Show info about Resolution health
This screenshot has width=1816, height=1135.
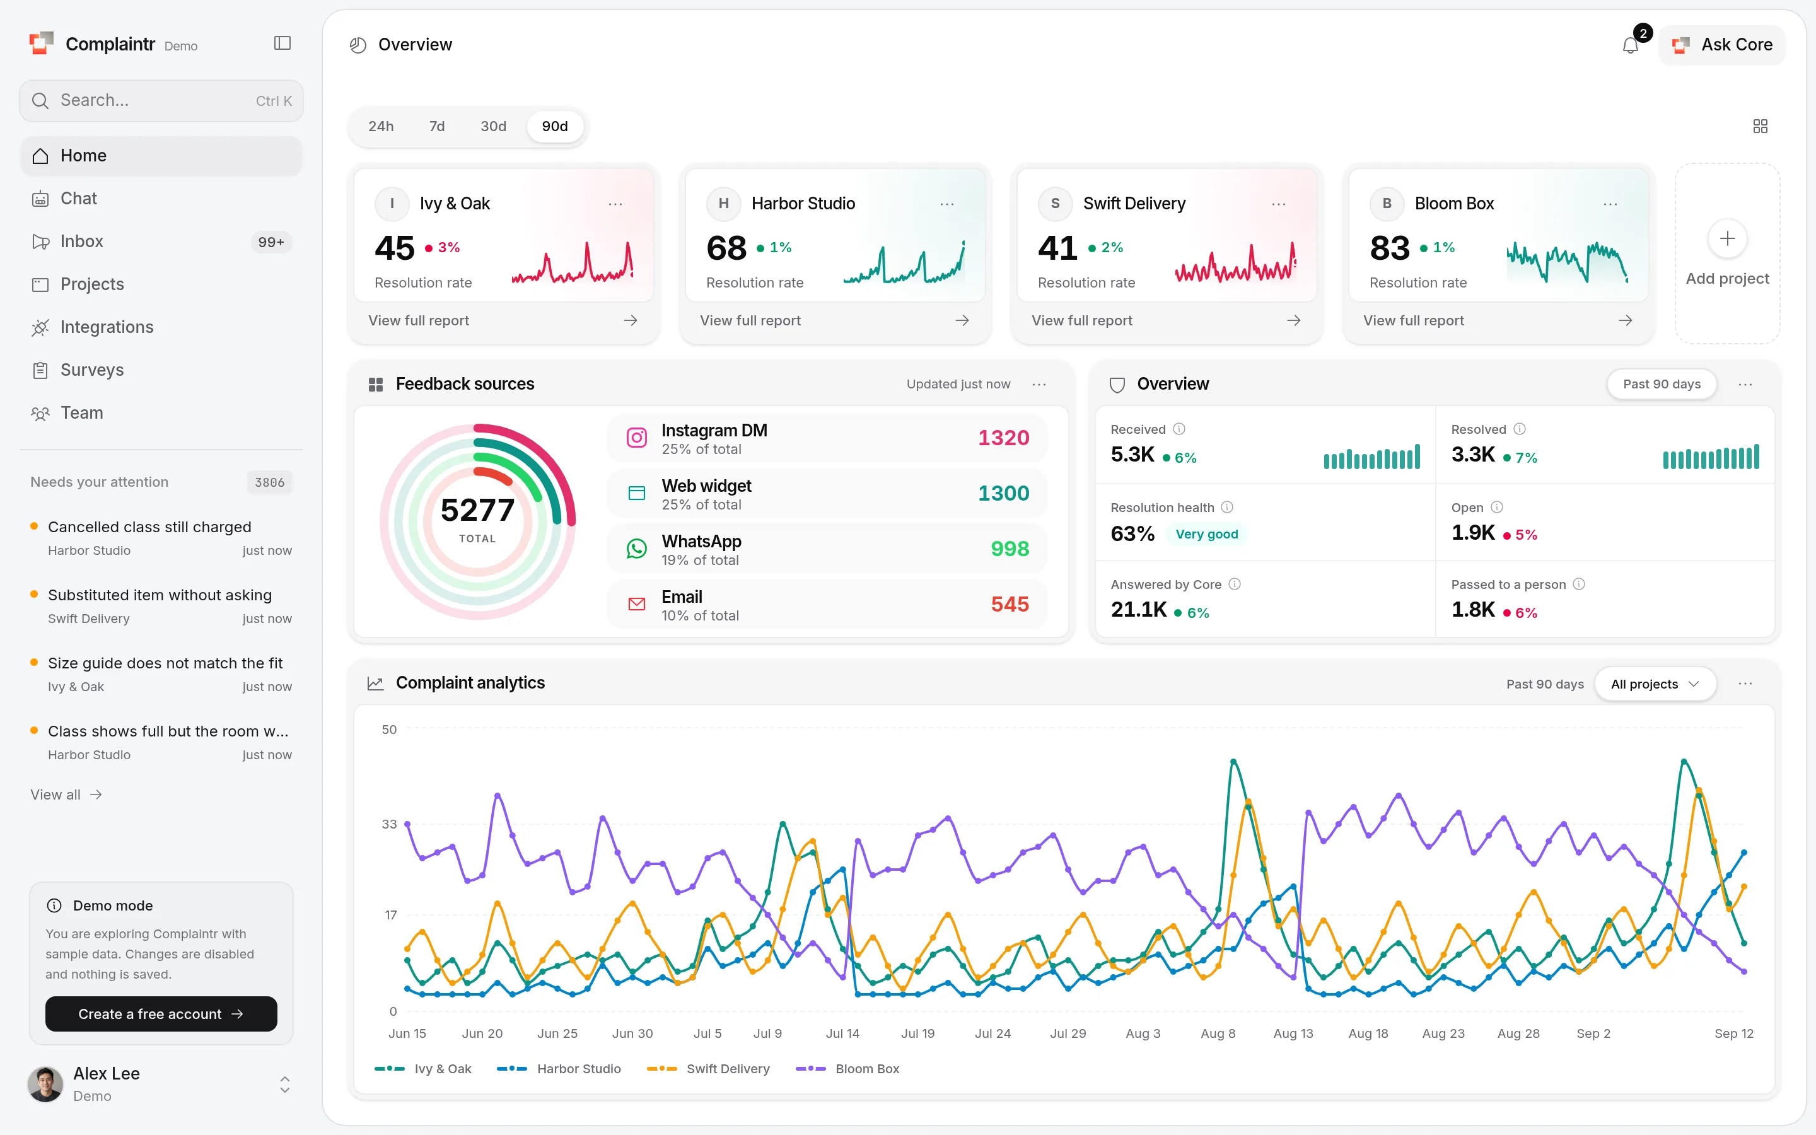[1227, 507]
